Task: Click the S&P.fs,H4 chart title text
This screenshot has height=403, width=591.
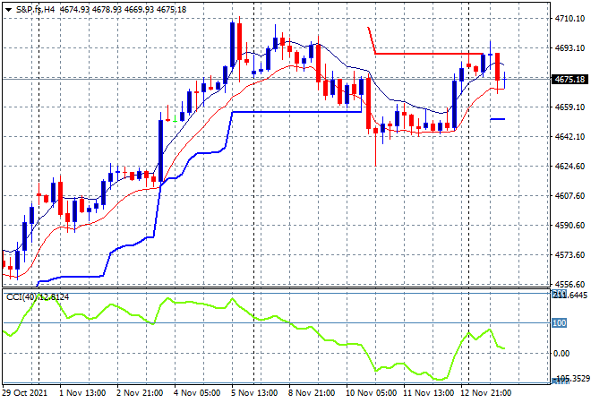Action: point(35,10)
